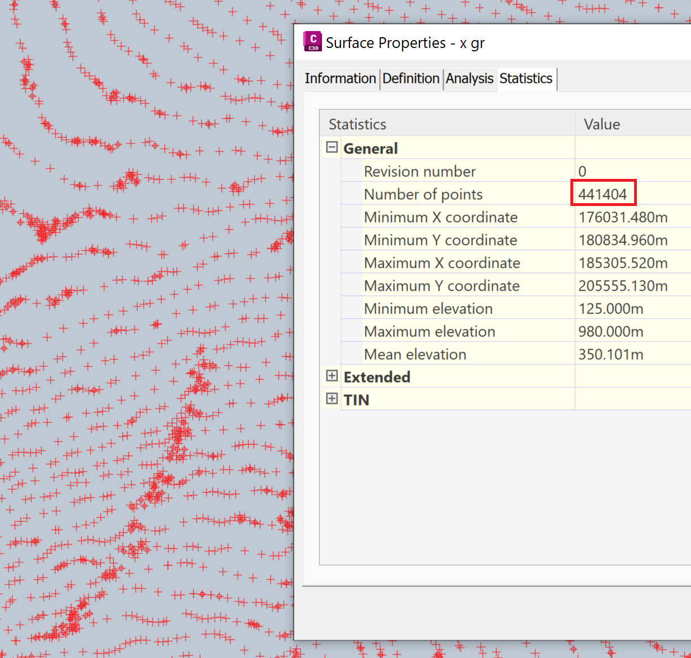The width and height of the screenshot is (691, 658).
Task: Click the Revision number row
Action: point(420,171)
